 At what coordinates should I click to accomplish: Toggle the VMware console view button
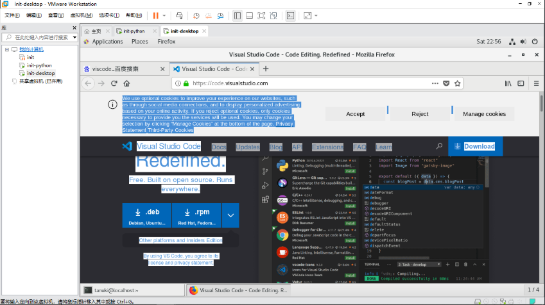290,15
